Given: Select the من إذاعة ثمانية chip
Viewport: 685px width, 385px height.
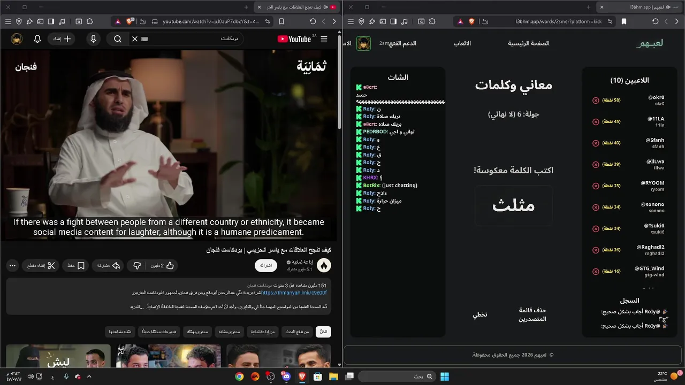Looking at the screenshot, I should pyautogui.click(x=262, y=332).
